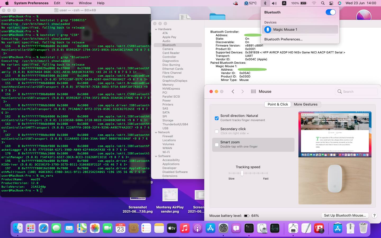Open the 'Click on right side' dropdown
This screenshot has width=381, height=238.
pyautogui.click(x=235, y=133)
